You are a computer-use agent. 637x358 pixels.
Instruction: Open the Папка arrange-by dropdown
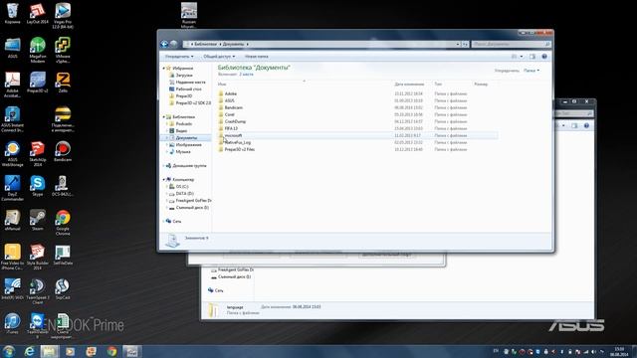coord(531,71)
